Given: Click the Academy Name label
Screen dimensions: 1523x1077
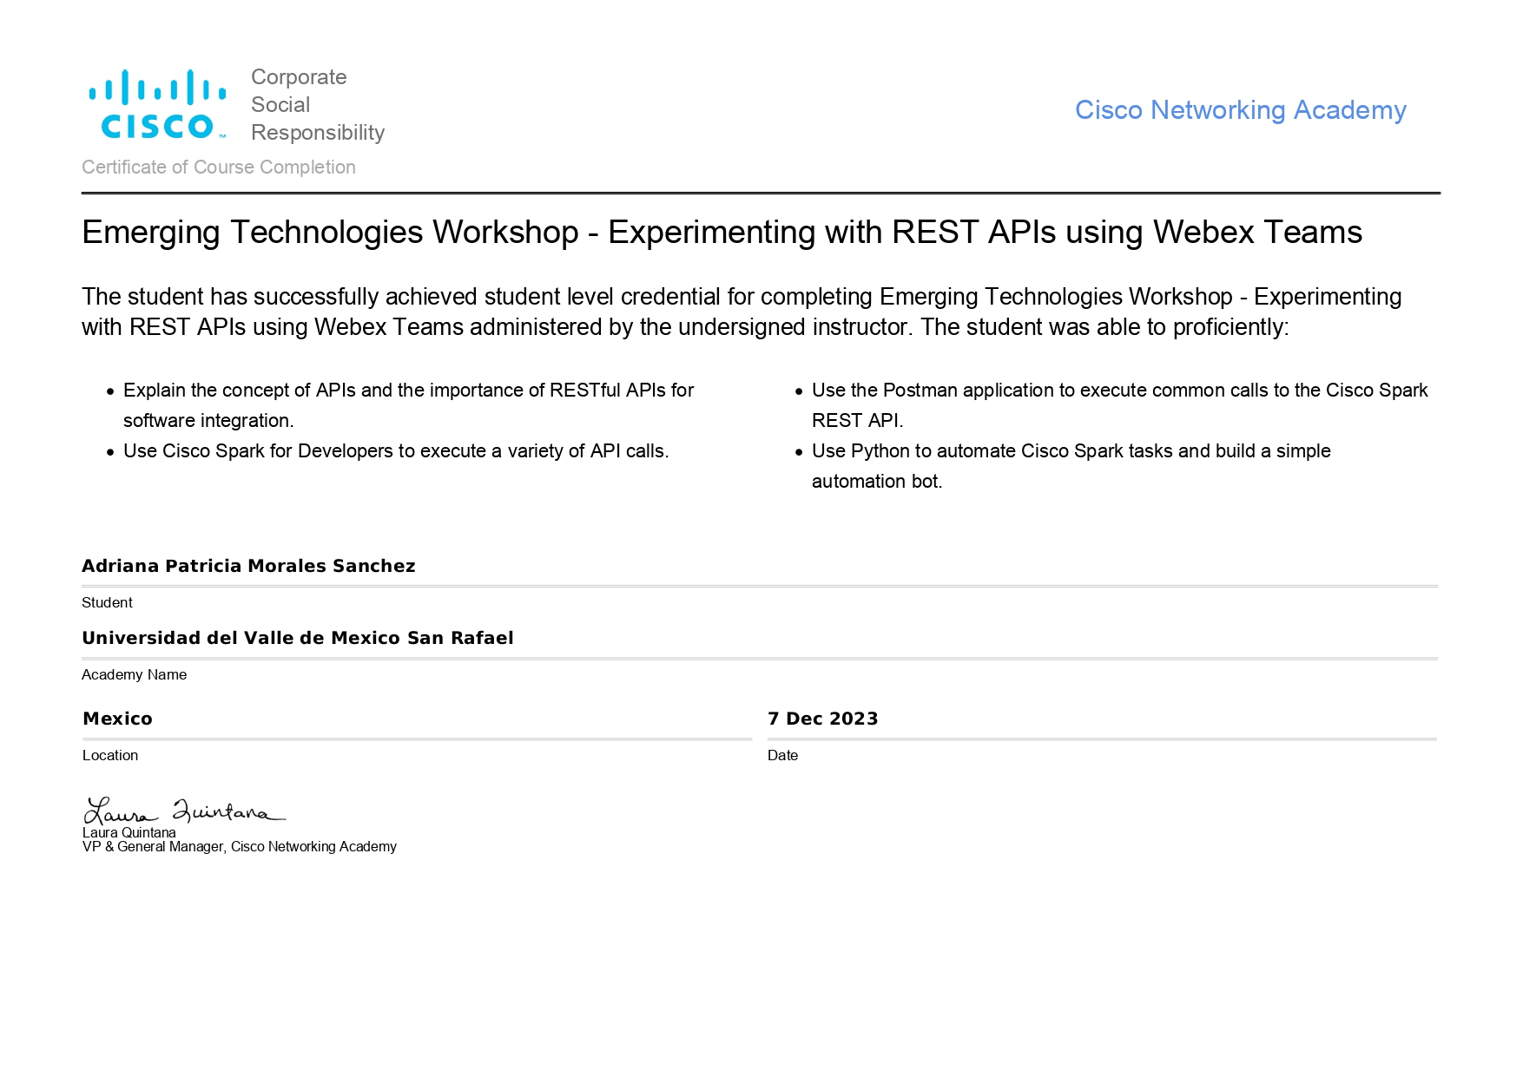Looking at the screenshot, I should [134, 674].
